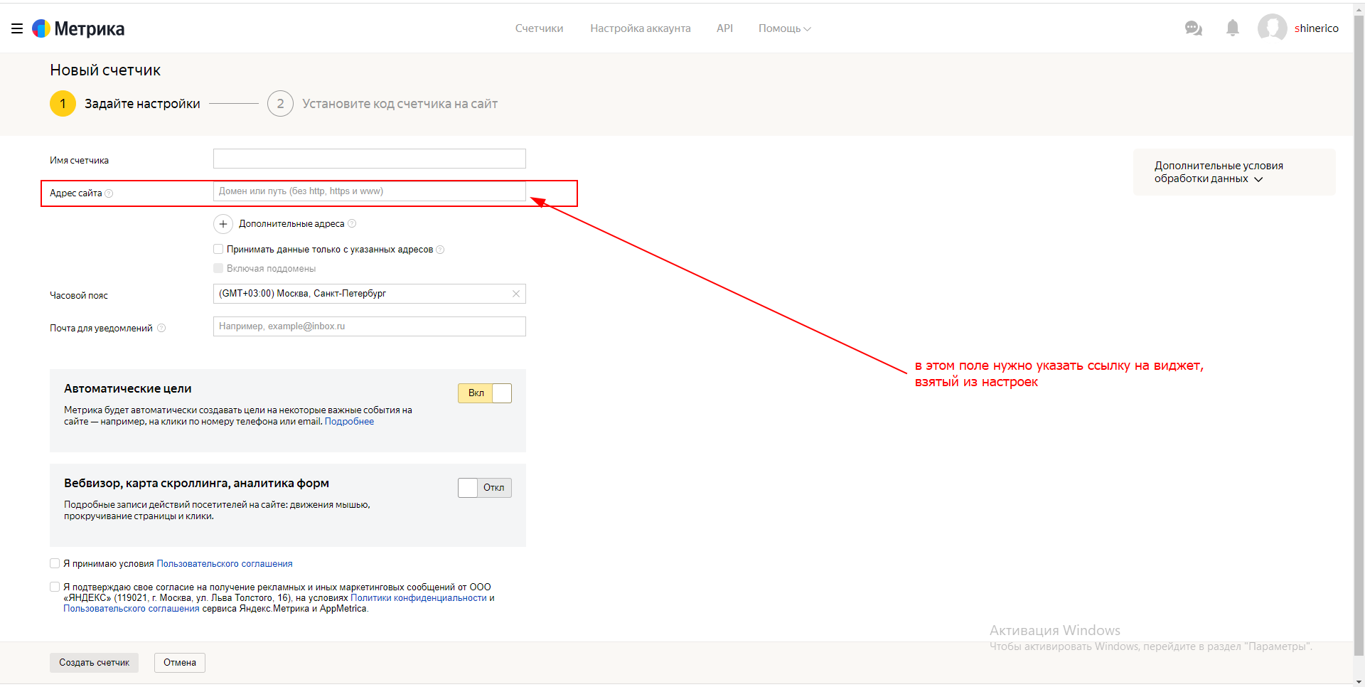
Task: Open the time zone combo box
Action: pos(361,294)
